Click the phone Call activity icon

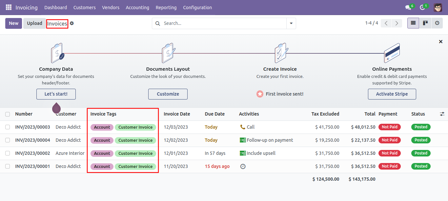pos(243,127)
